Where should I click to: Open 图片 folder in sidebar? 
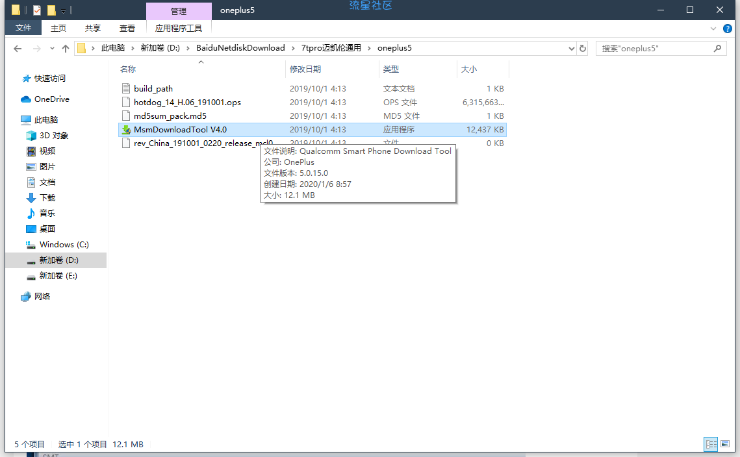coord(47,166)
